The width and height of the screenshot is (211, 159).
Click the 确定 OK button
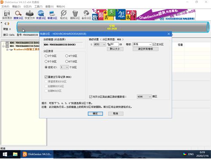[95, 114]
